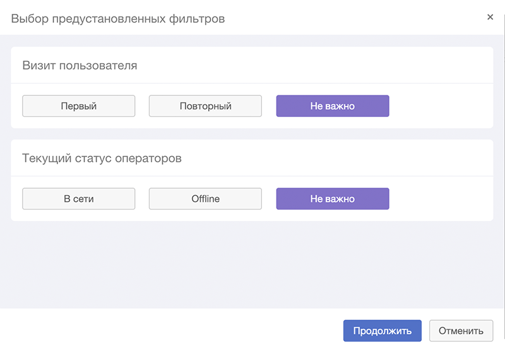Screen dimensions: 505x353
Task: Set operator status filter to 'В сети'
Action: click(78, 199)
